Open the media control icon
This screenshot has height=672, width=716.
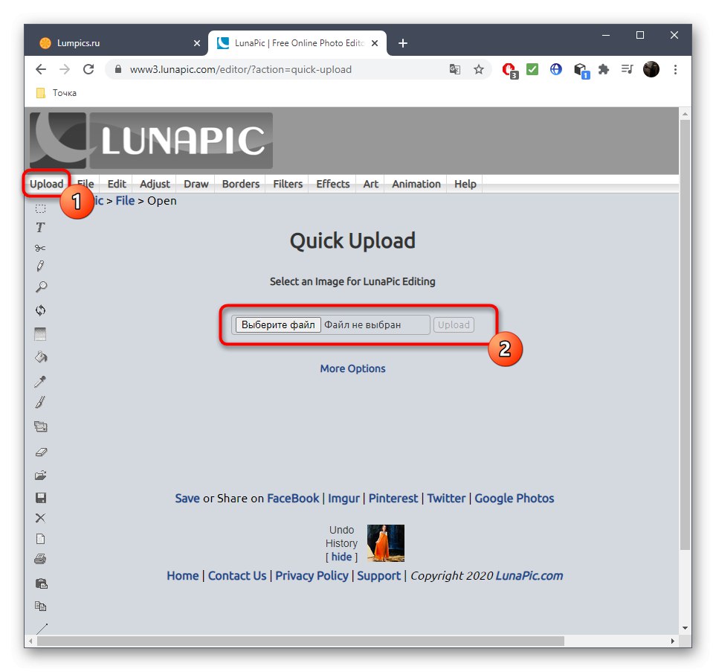[627, 69]
